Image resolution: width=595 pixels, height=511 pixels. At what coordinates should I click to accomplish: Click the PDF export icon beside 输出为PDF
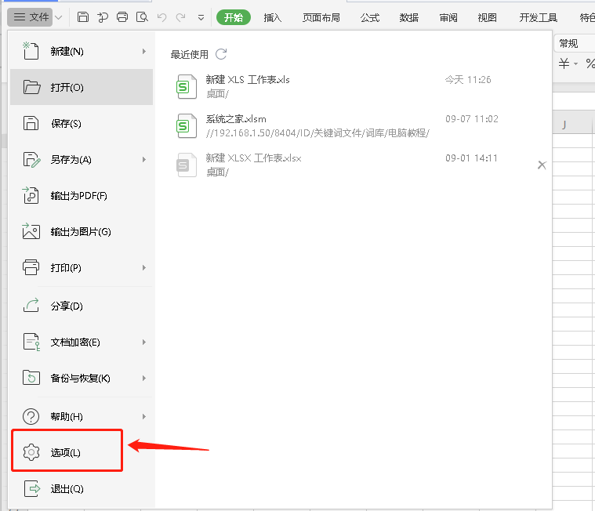click(x=31, y=195)
